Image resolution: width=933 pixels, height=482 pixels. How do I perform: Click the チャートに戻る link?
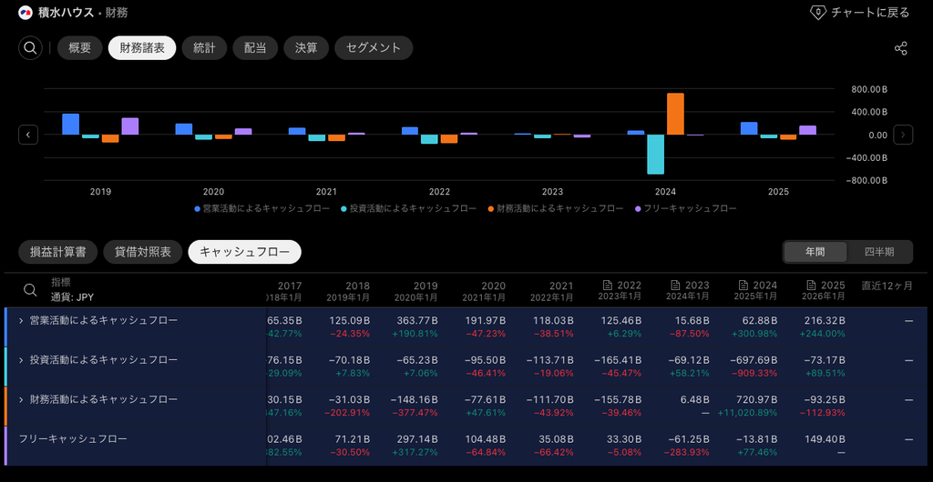[870, 13]
